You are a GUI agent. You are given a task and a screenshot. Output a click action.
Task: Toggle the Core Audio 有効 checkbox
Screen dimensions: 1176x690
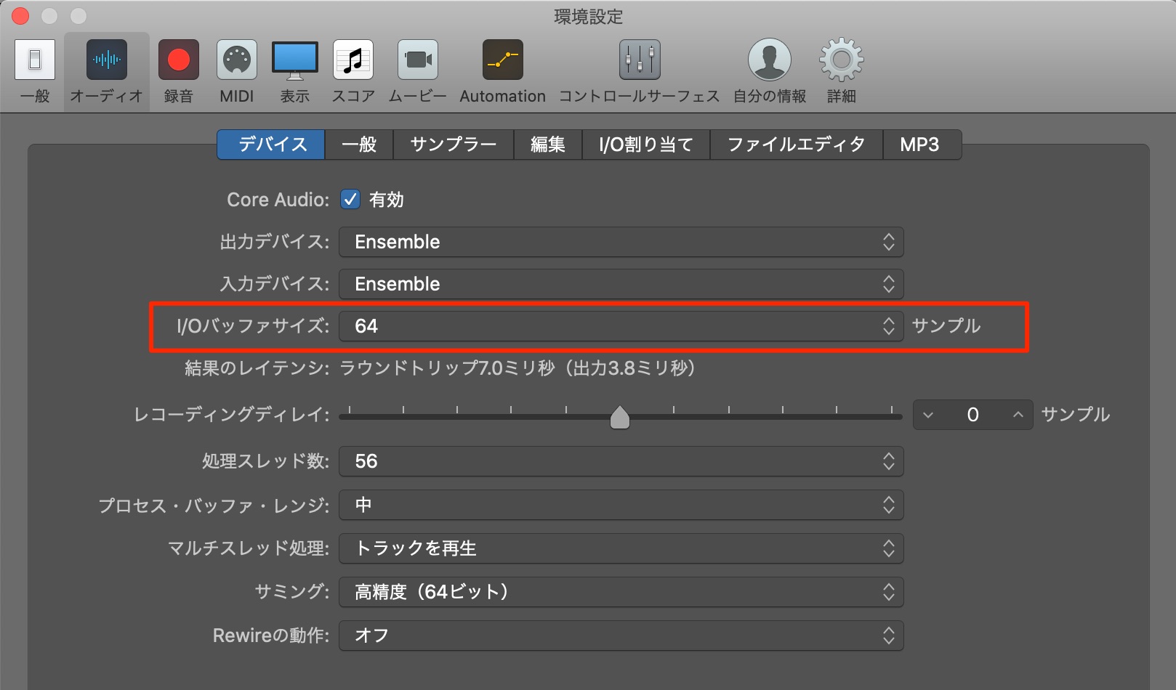[350, 200]
